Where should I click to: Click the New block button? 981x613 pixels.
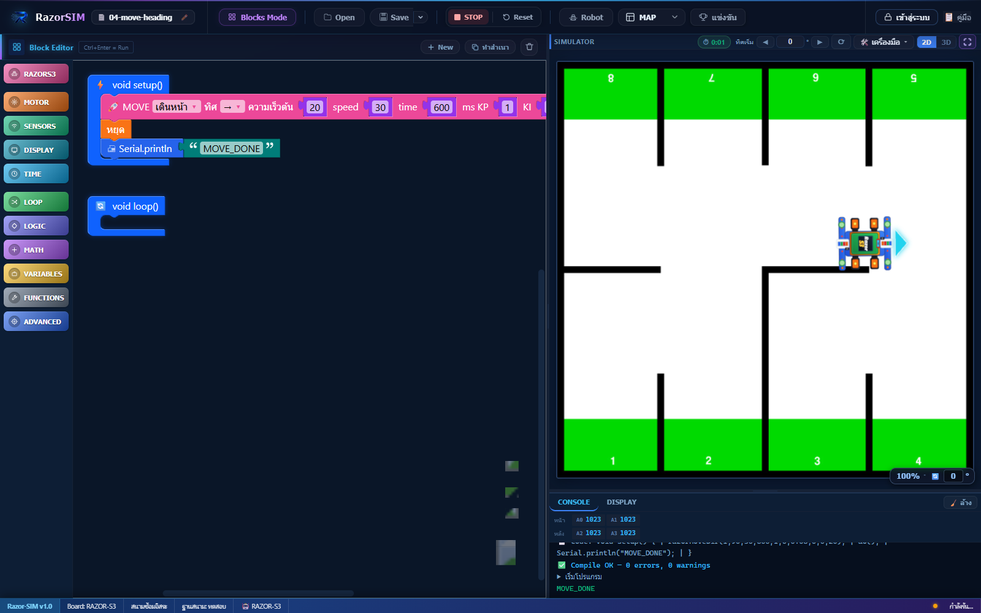[x=440, y=47]
